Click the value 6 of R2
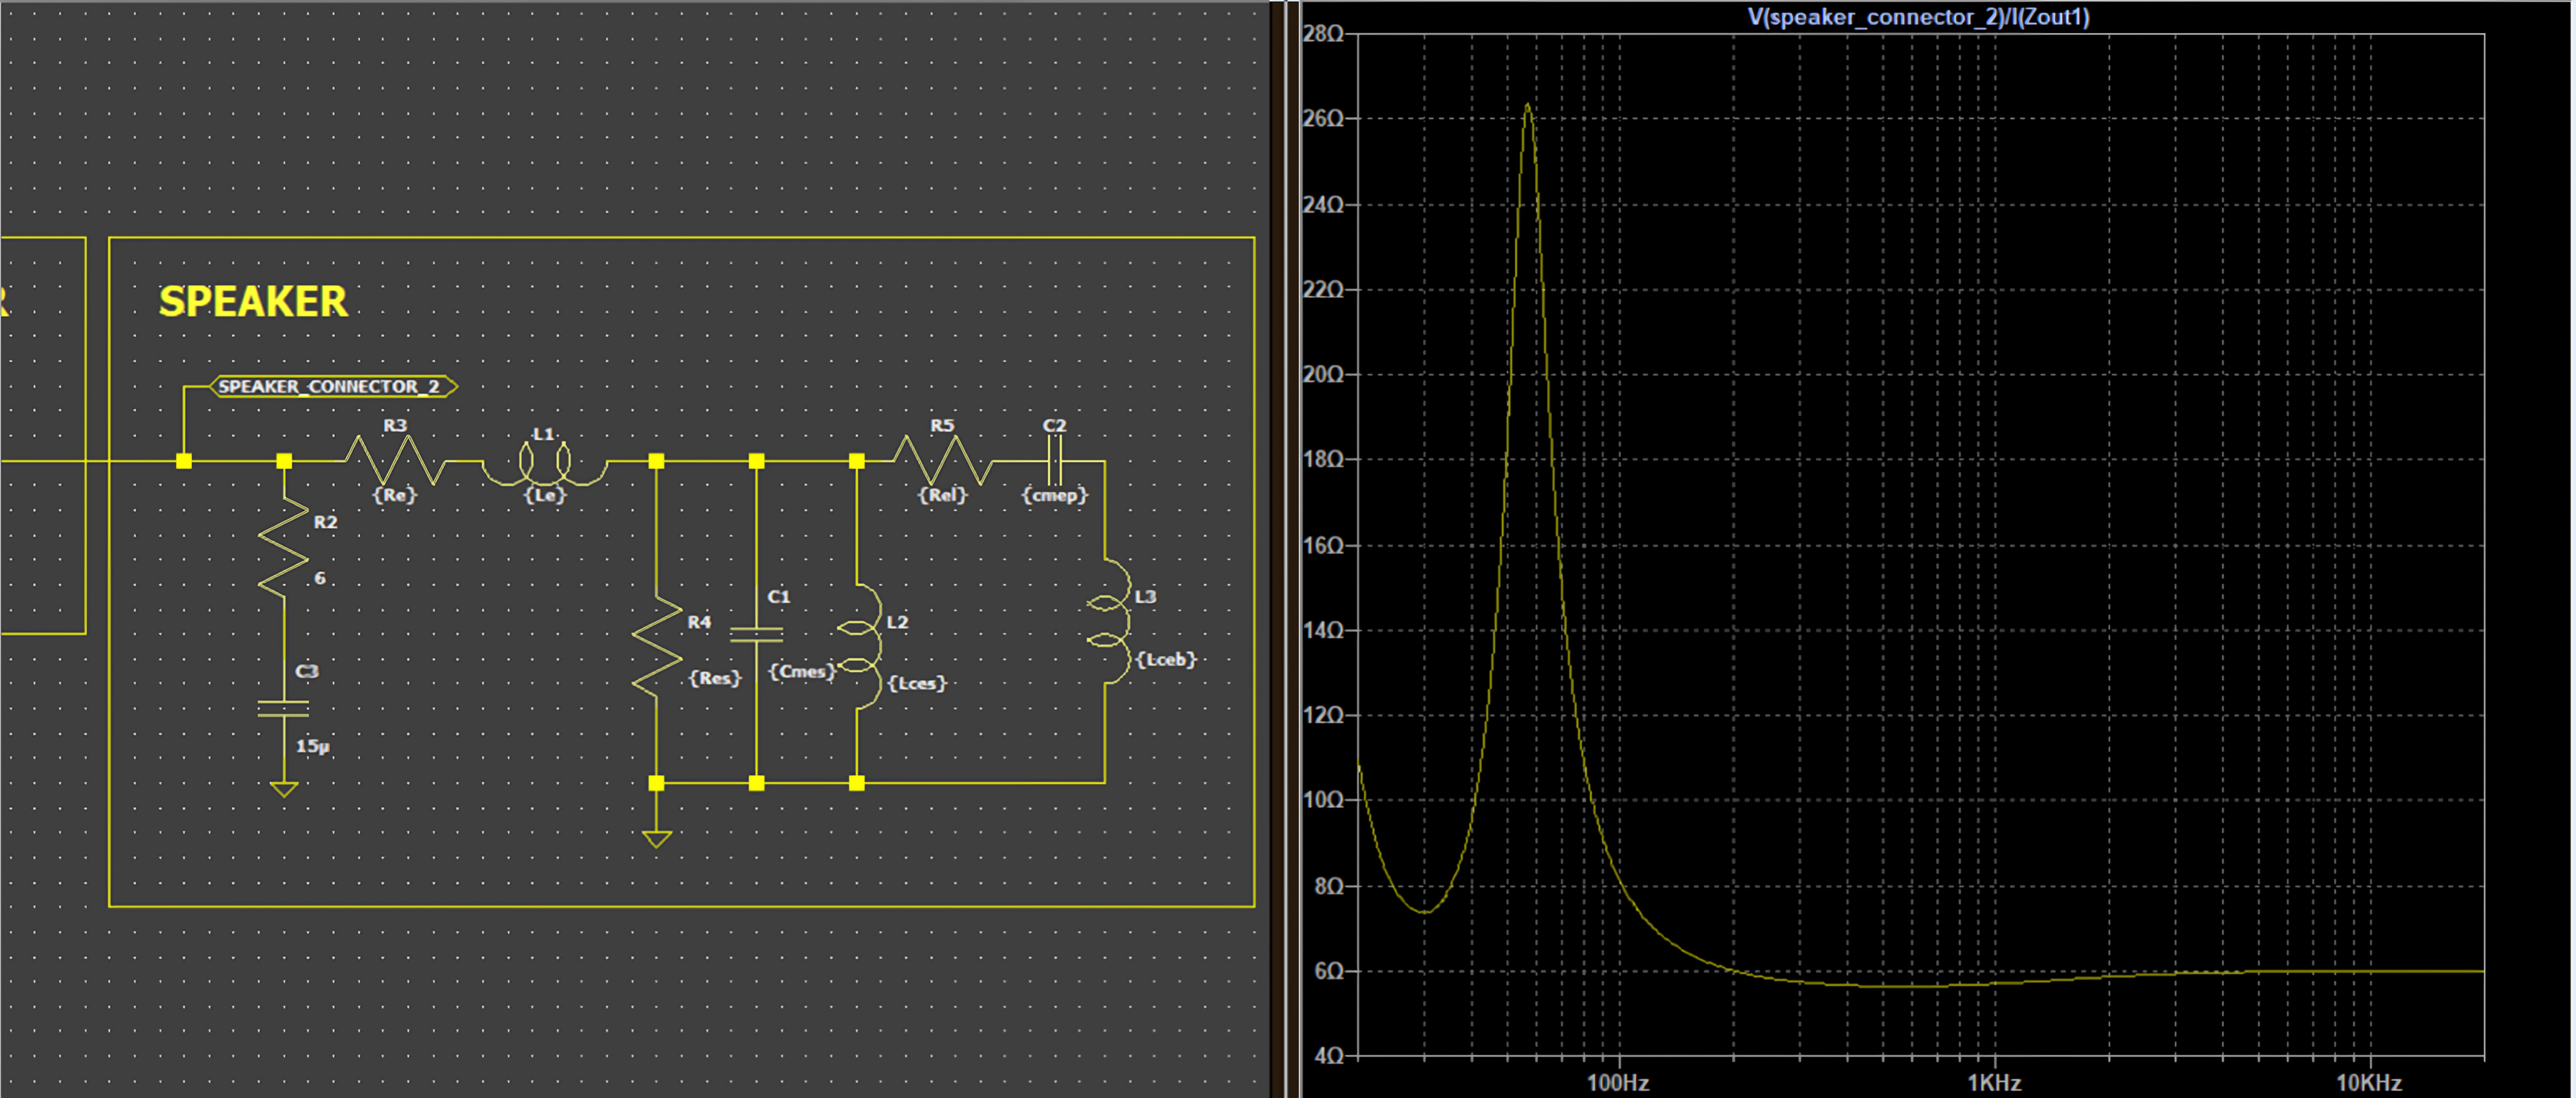Screen dimensions: 2576x1098 pyautogui.click(x=320, y=578)
